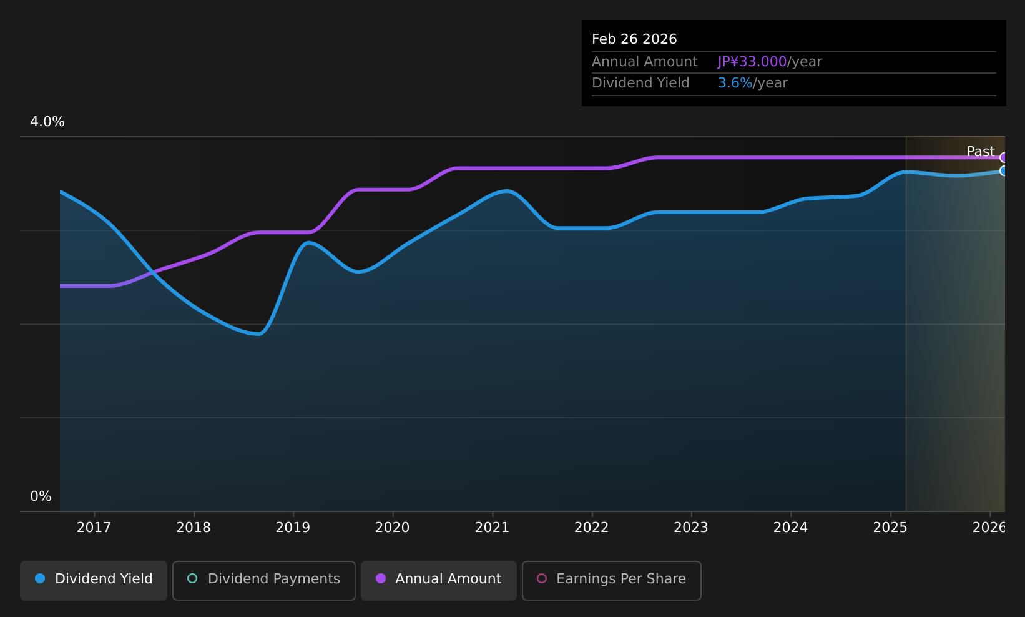Image resolution: width=1025 pixels, height=617 pixels.
Task: Toggle the Earnings Per Share series
Action: pyautogui.click(x=612, y=580)
